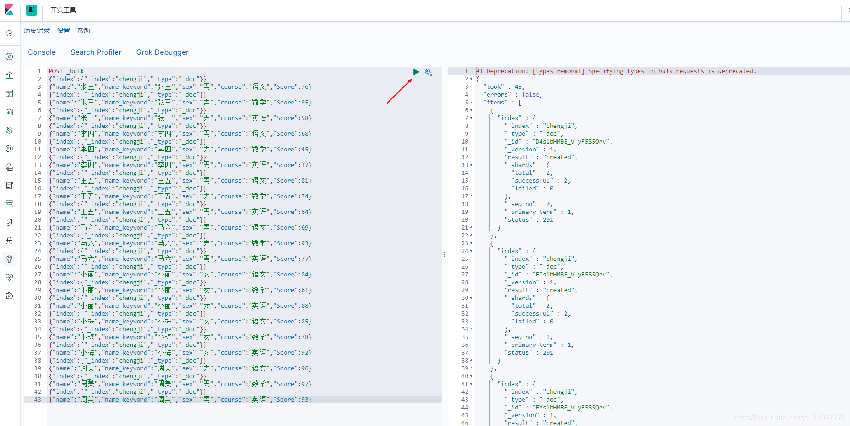
Task: Click the panel divider drag handle
Action: [445, 254]
